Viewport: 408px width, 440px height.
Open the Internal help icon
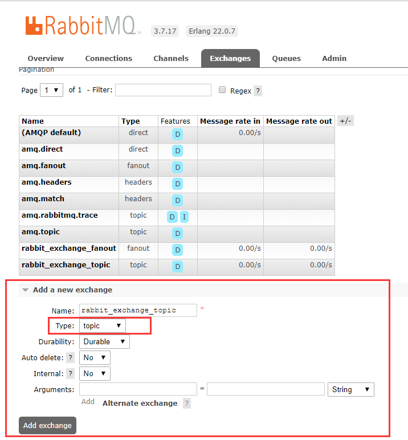[71, 374]
